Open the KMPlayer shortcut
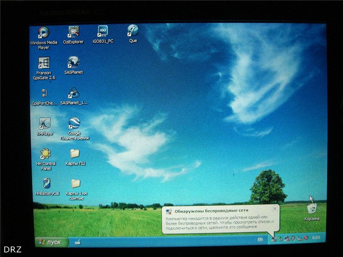This screenshot has width=343, height=257. tap(45, 126)
